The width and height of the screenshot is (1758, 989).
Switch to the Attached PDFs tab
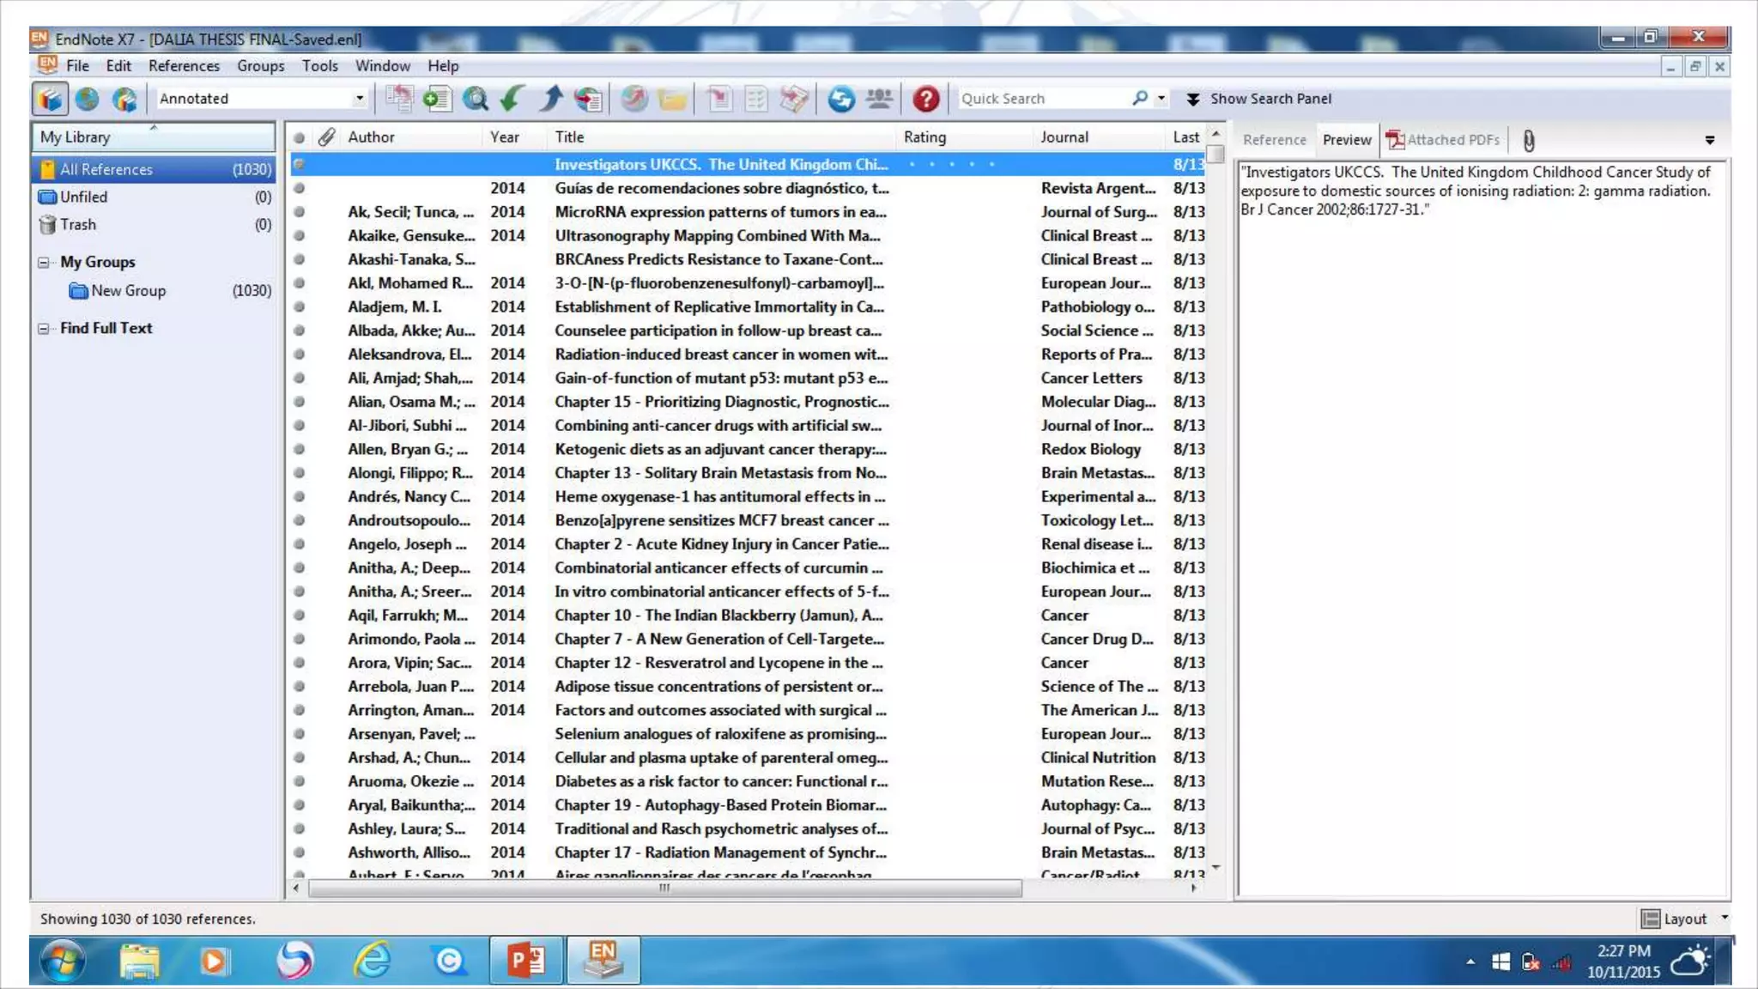(1443, 140)
